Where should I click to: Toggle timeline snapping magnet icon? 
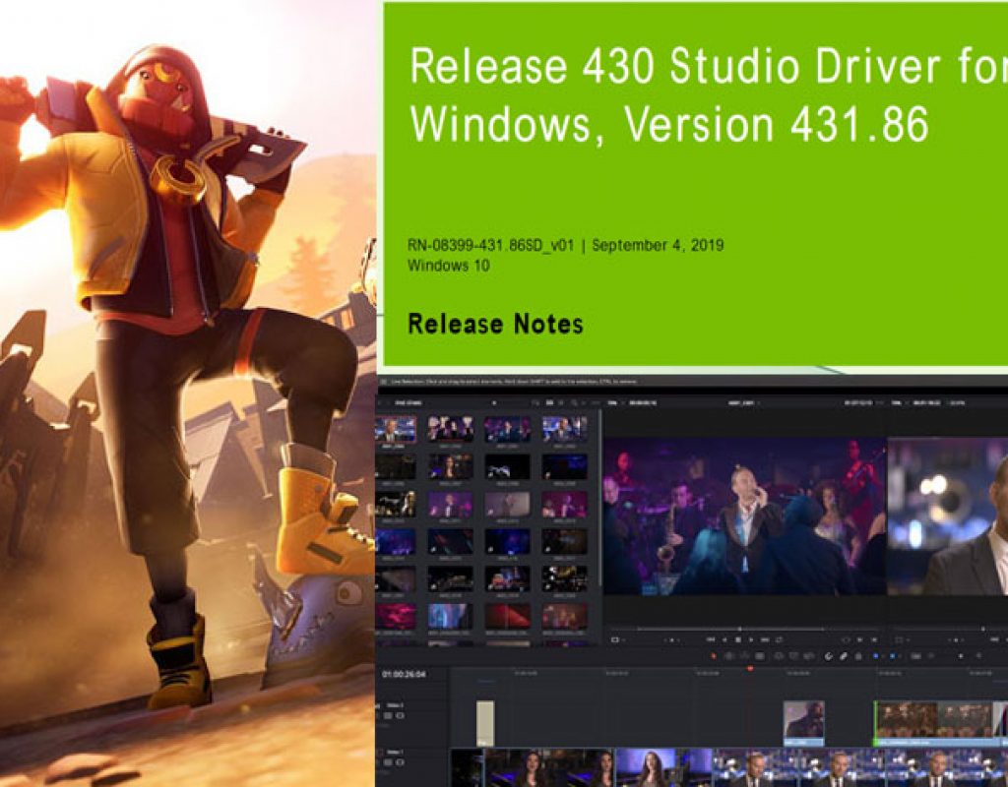click(x=828, y=656)
